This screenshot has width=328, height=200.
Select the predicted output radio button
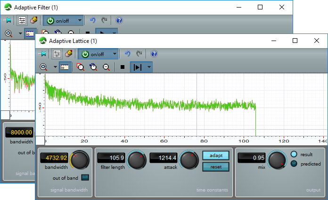coord(294,164)
